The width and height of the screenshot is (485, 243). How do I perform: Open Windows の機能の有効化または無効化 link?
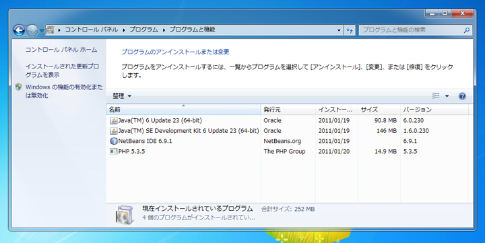point(64,91)
